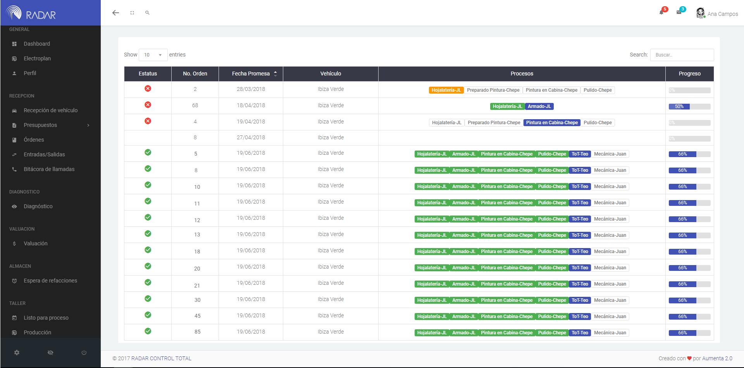The height and width of the screenshot is (368, 744).
Task: Click the search magnifier icon
Action: (x=147, y=13)
